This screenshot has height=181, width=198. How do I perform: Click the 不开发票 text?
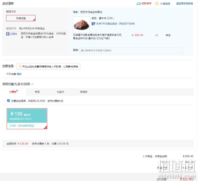point(11,74)
